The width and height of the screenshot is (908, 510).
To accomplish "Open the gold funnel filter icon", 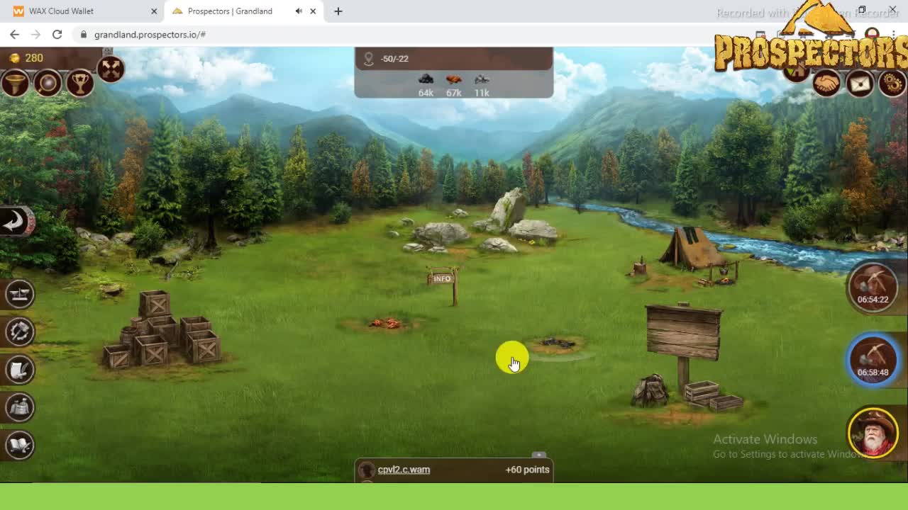I will click(x=14, y=84).
